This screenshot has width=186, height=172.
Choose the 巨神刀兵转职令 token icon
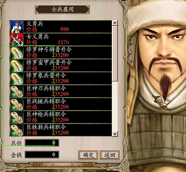[x=17, y=91]
